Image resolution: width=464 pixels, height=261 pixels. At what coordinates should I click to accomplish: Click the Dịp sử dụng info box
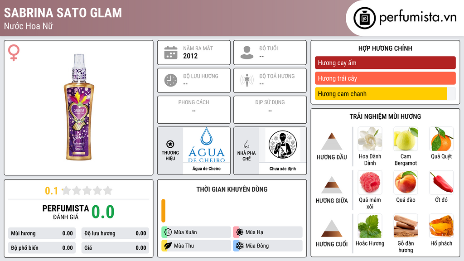tap(270, 110)
